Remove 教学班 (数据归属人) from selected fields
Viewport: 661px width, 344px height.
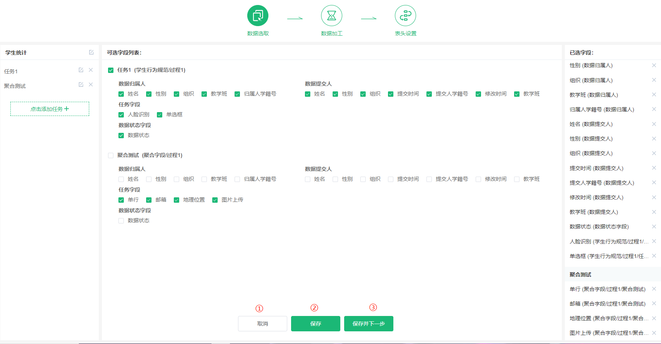click(x=654, y=94)
